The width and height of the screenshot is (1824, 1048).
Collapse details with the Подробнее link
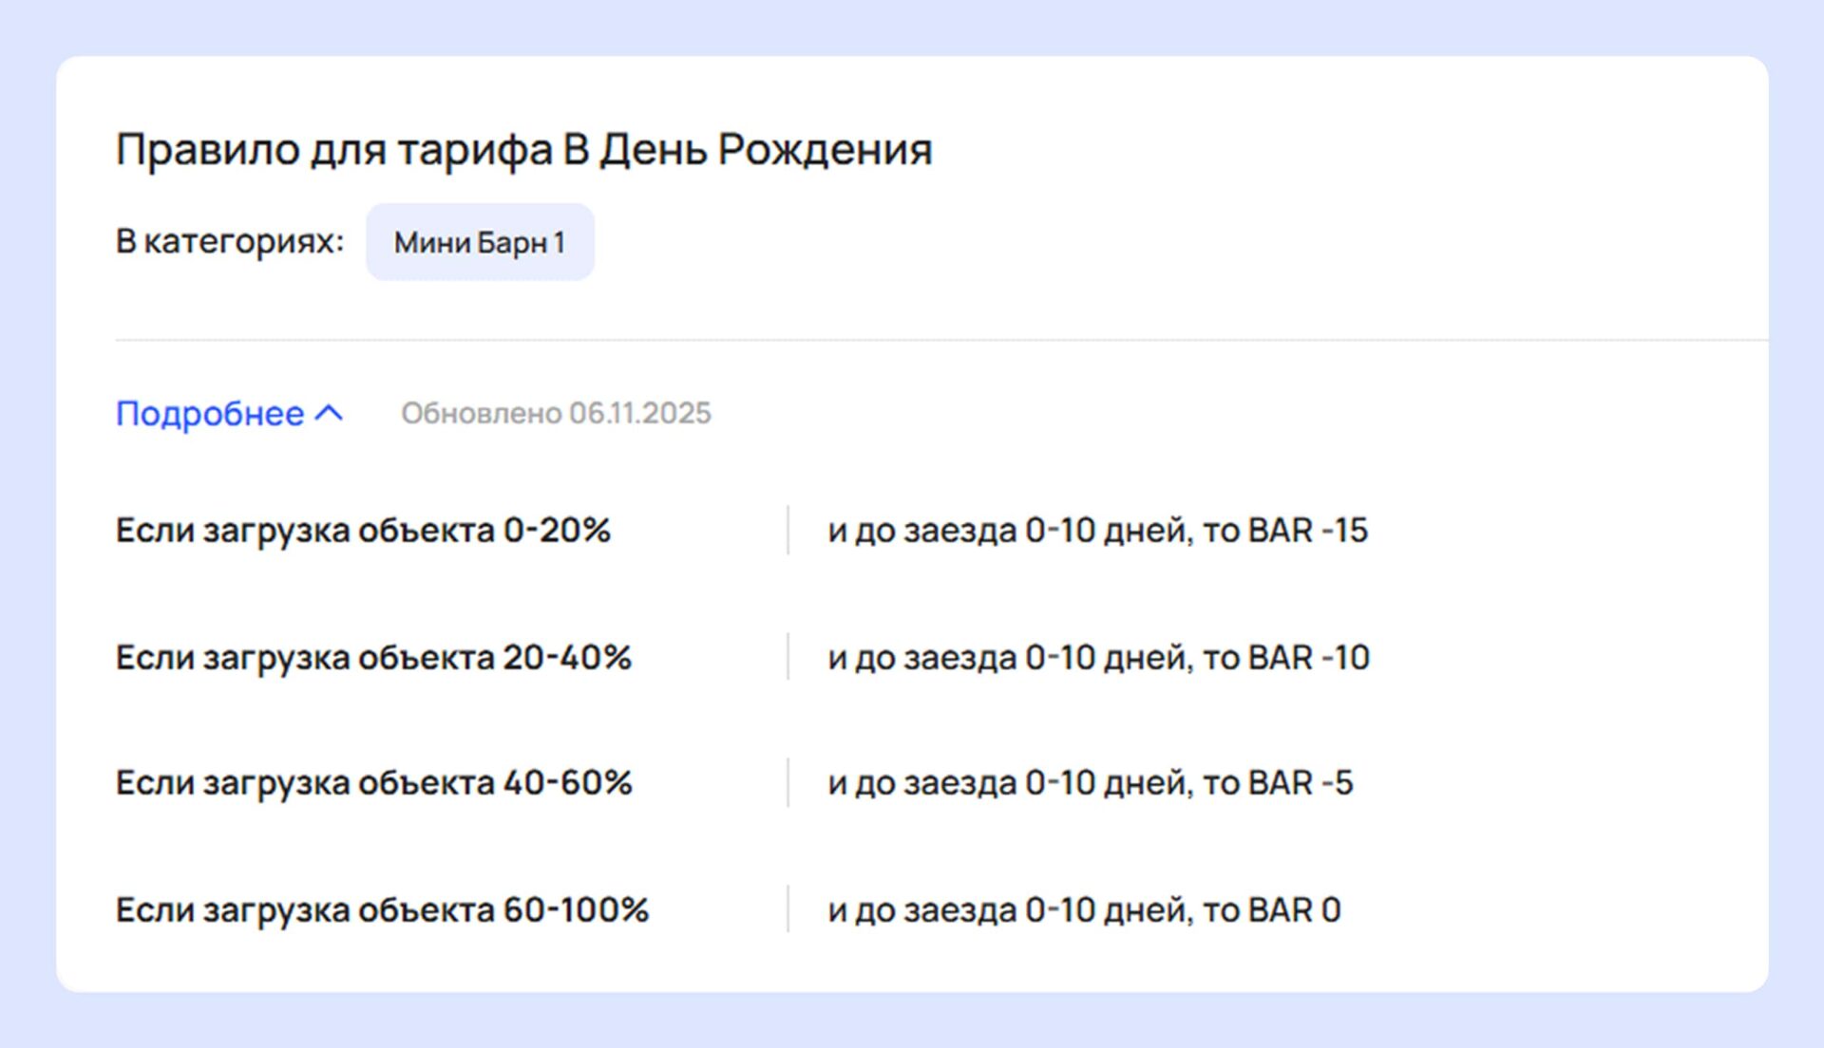coord(210,414)
